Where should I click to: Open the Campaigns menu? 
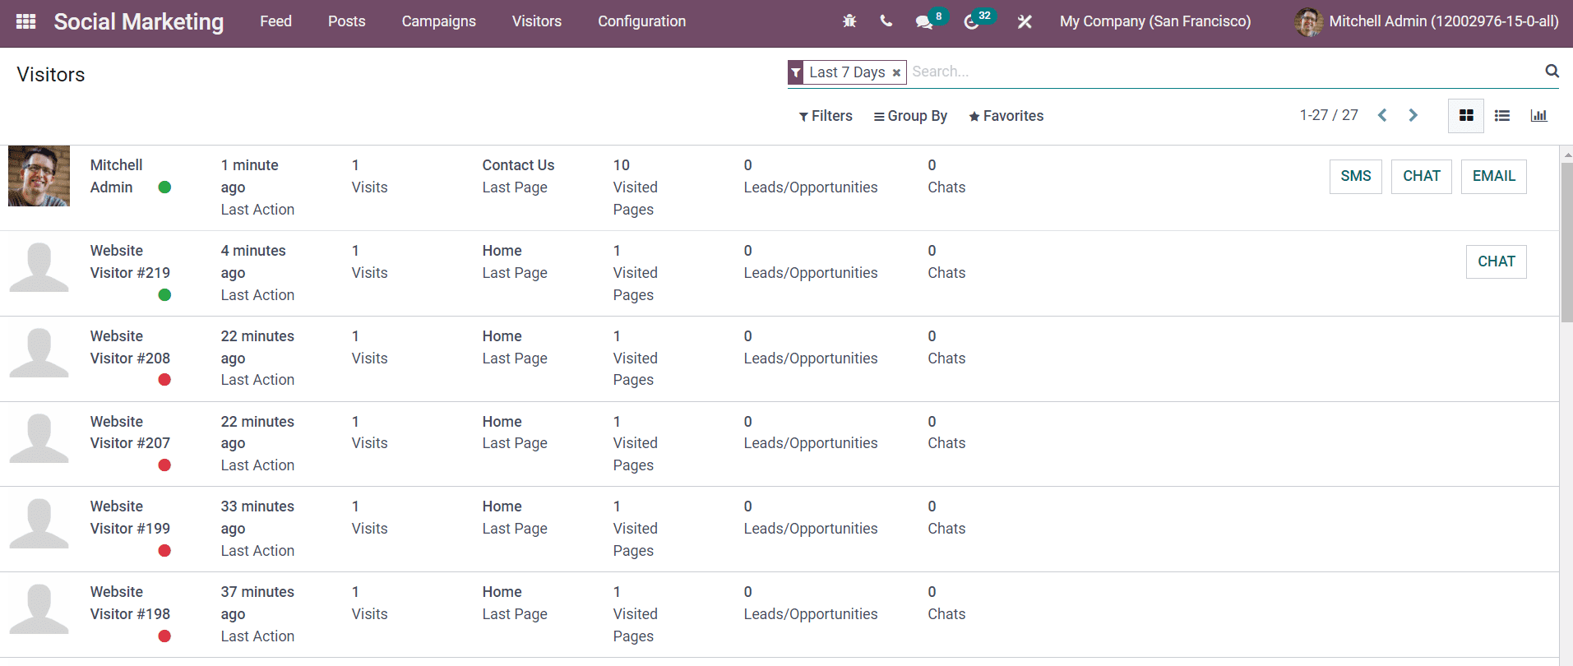pos(438,21)
